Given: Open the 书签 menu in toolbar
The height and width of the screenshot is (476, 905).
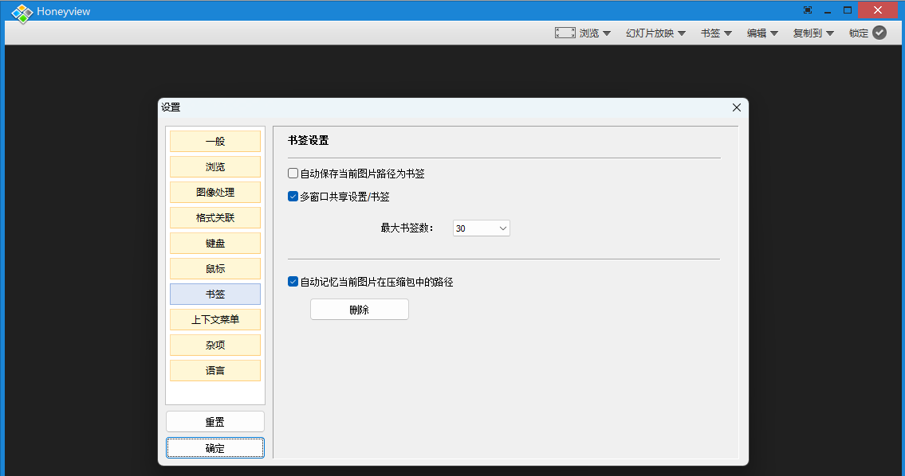Looking at the screenshot, I should point(716,33).
